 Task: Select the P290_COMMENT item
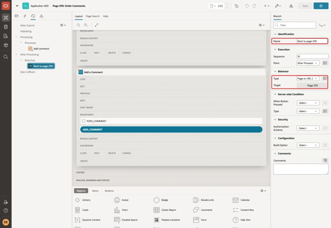[171, 121]
